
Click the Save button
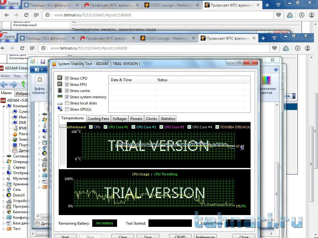coord(148,236)
